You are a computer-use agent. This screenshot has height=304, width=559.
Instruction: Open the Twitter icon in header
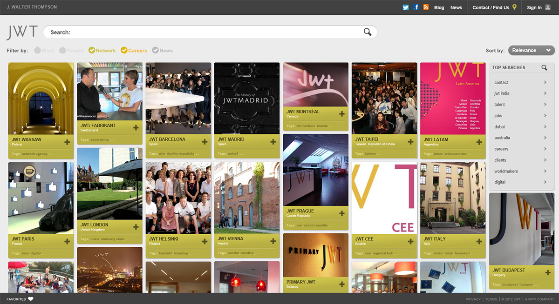(406, 7)
